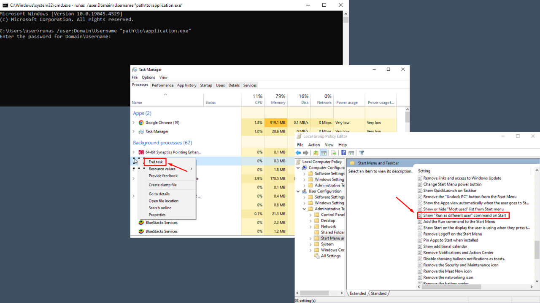Expand the 64-bit Synaptics Pointing process
Image resolution: width=540 pixels, height=303 pixels.
click(134, 152)
